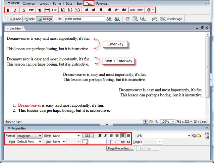
Task: Open Validate Markup icon
Action: click(x=154, y=19)
